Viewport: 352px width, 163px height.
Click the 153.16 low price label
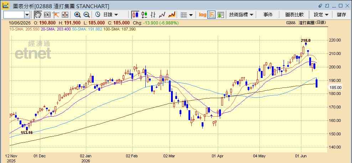coord(27,133)
